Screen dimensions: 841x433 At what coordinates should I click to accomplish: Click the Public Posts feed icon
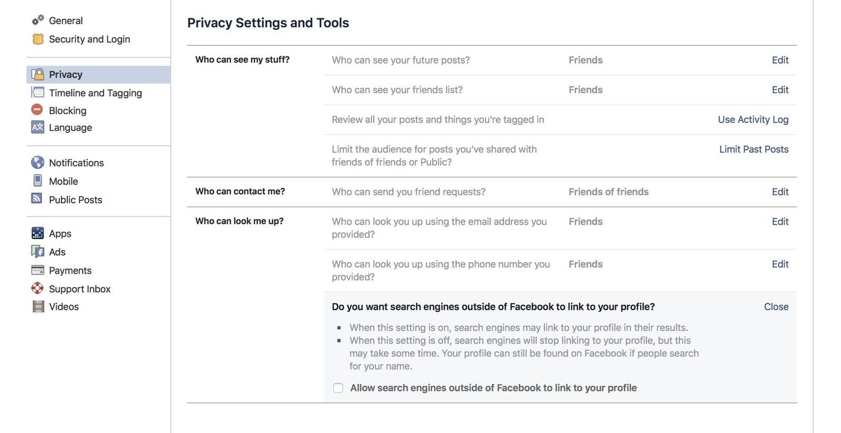coord(37,199)
